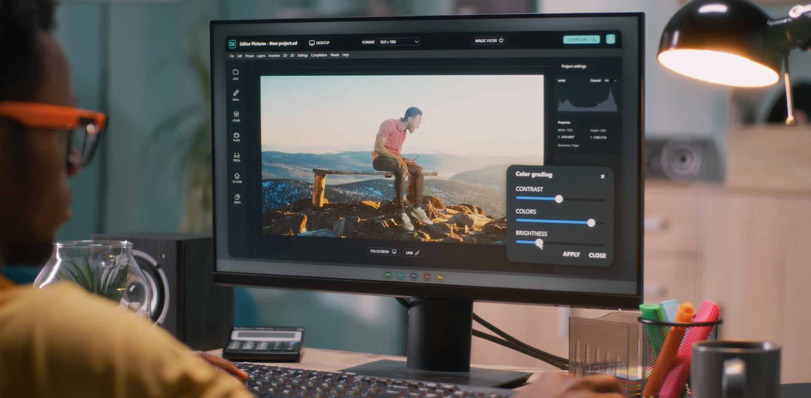Image resolution: width=811 pixels, height=398 pixels.
Task: Click the Download button
Action: coord(581,40)
